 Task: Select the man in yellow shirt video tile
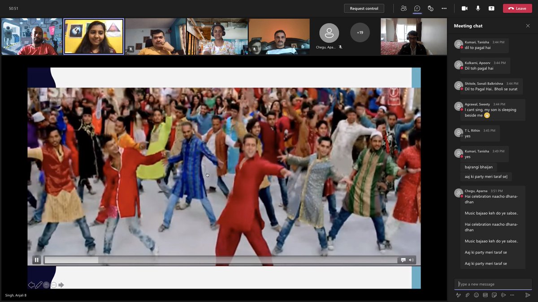(x=156, y=36)
